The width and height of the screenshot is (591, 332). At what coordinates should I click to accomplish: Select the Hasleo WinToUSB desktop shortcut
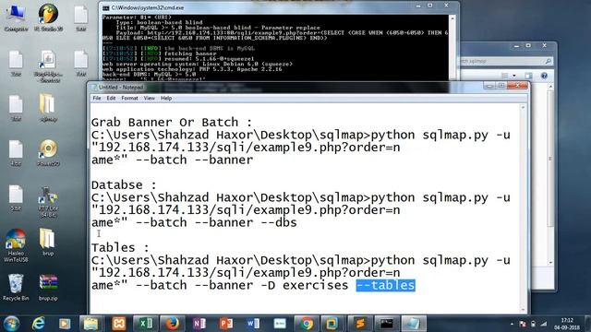16,244
